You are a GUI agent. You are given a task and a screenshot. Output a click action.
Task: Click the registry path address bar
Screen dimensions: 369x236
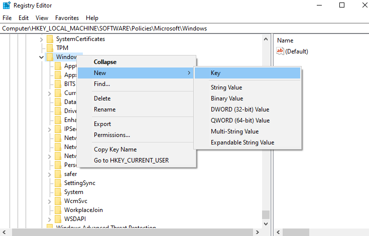(x=185, y=28)
